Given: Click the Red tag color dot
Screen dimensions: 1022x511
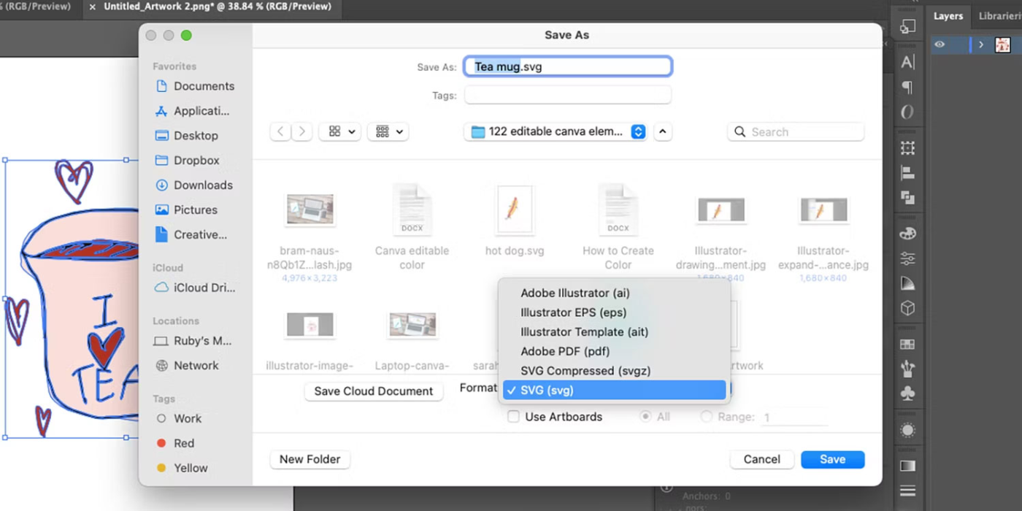Looking at the screenshot, I should coord(161,443).
